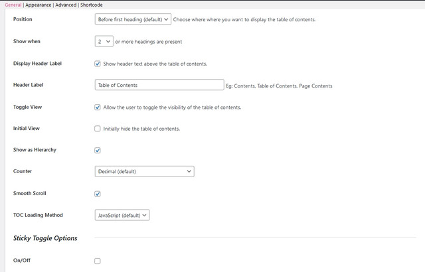Turn off Smooth Scroll checkbox
Viewport: 425px width, 272px height.
[98, 194]
